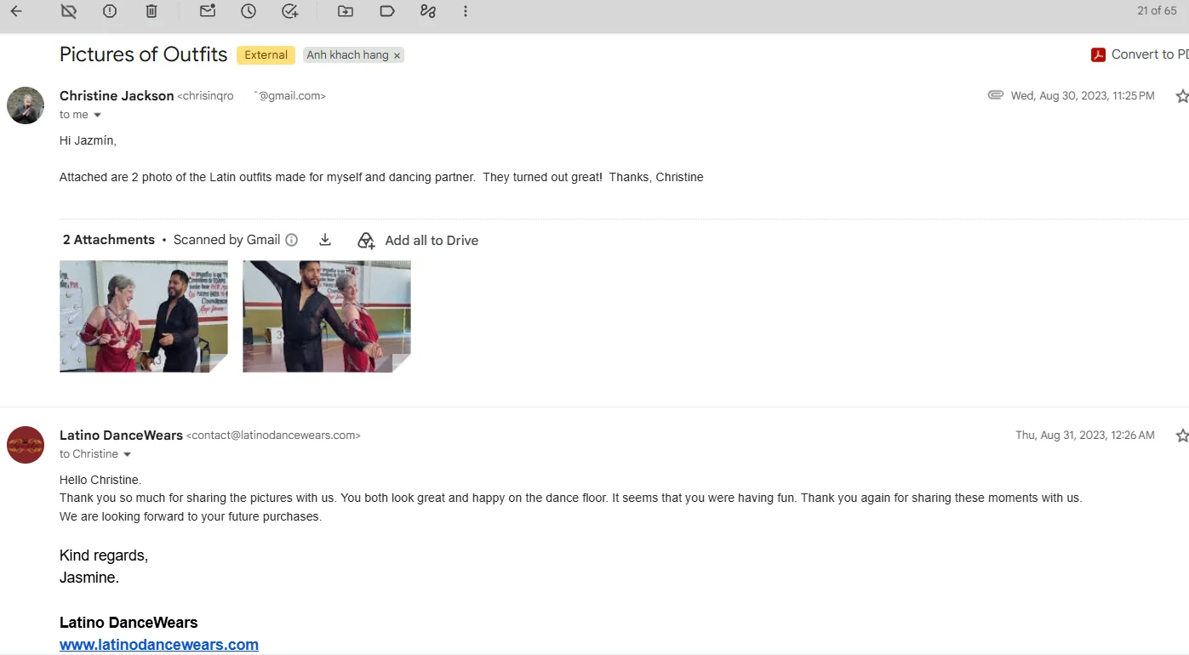Download all attachments
Image resolution: width=1189 pixels, height=655 pixels.
325,240
